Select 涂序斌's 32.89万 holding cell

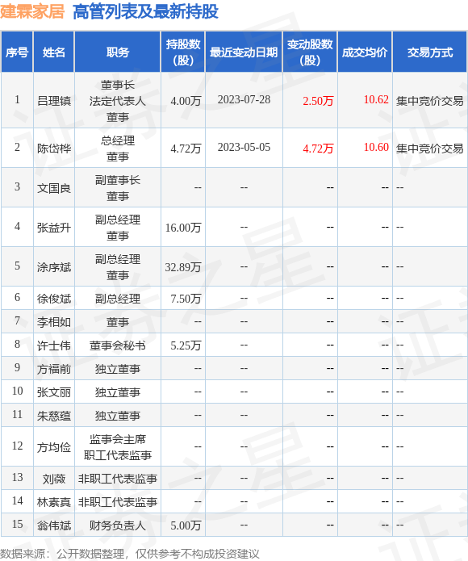coord(183,267)
